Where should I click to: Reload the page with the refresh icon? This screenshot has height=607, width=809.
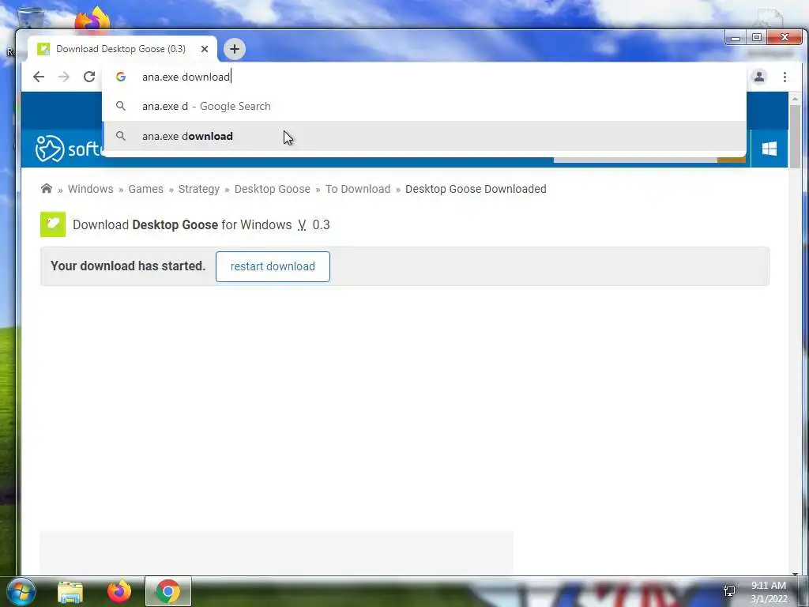89,77
